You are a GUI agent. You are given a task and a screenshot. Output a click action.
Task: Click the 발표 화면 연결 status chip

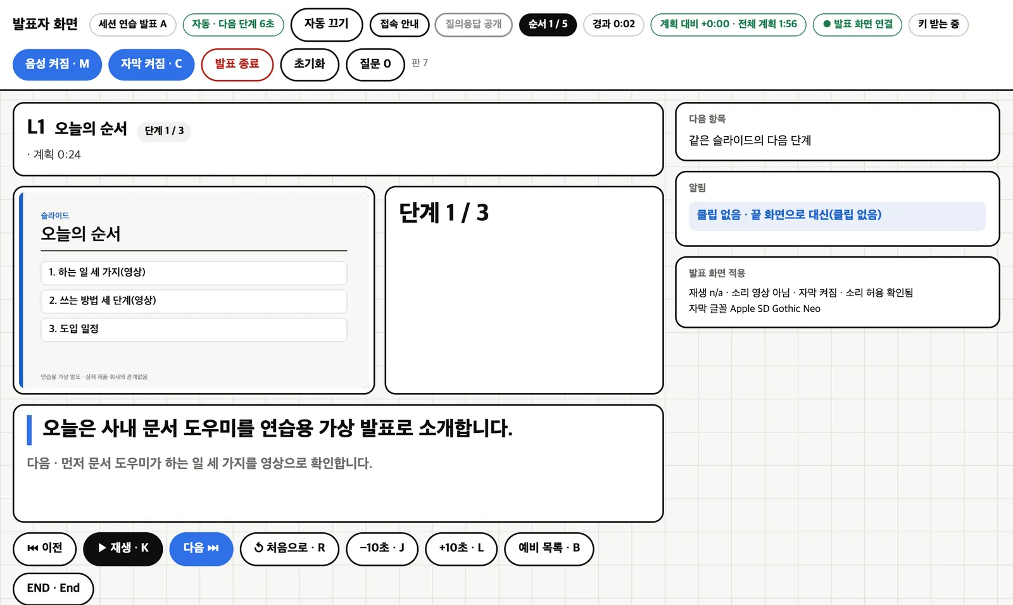pyautogui.click(x=857, y=25)
